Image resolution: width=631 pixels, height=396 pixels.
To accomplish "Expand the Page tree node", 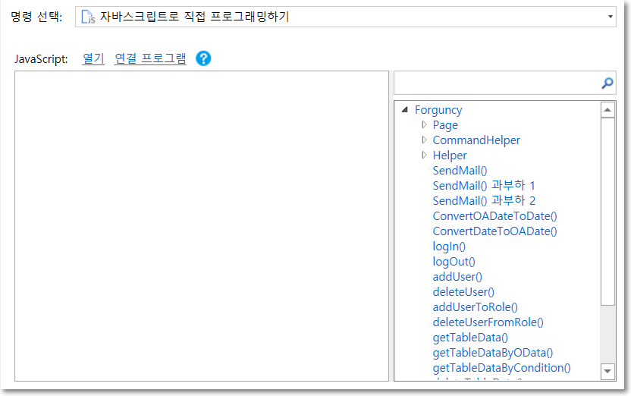I will coord(424,125).
